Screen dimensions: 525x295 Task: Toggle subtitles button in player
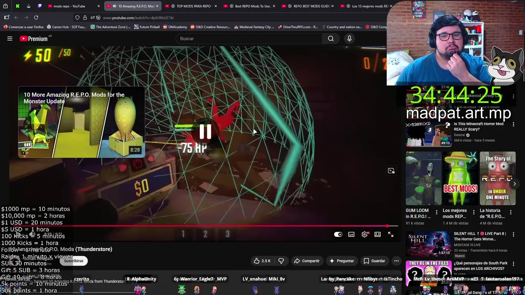pyautogui.click(x=352, y=234)
